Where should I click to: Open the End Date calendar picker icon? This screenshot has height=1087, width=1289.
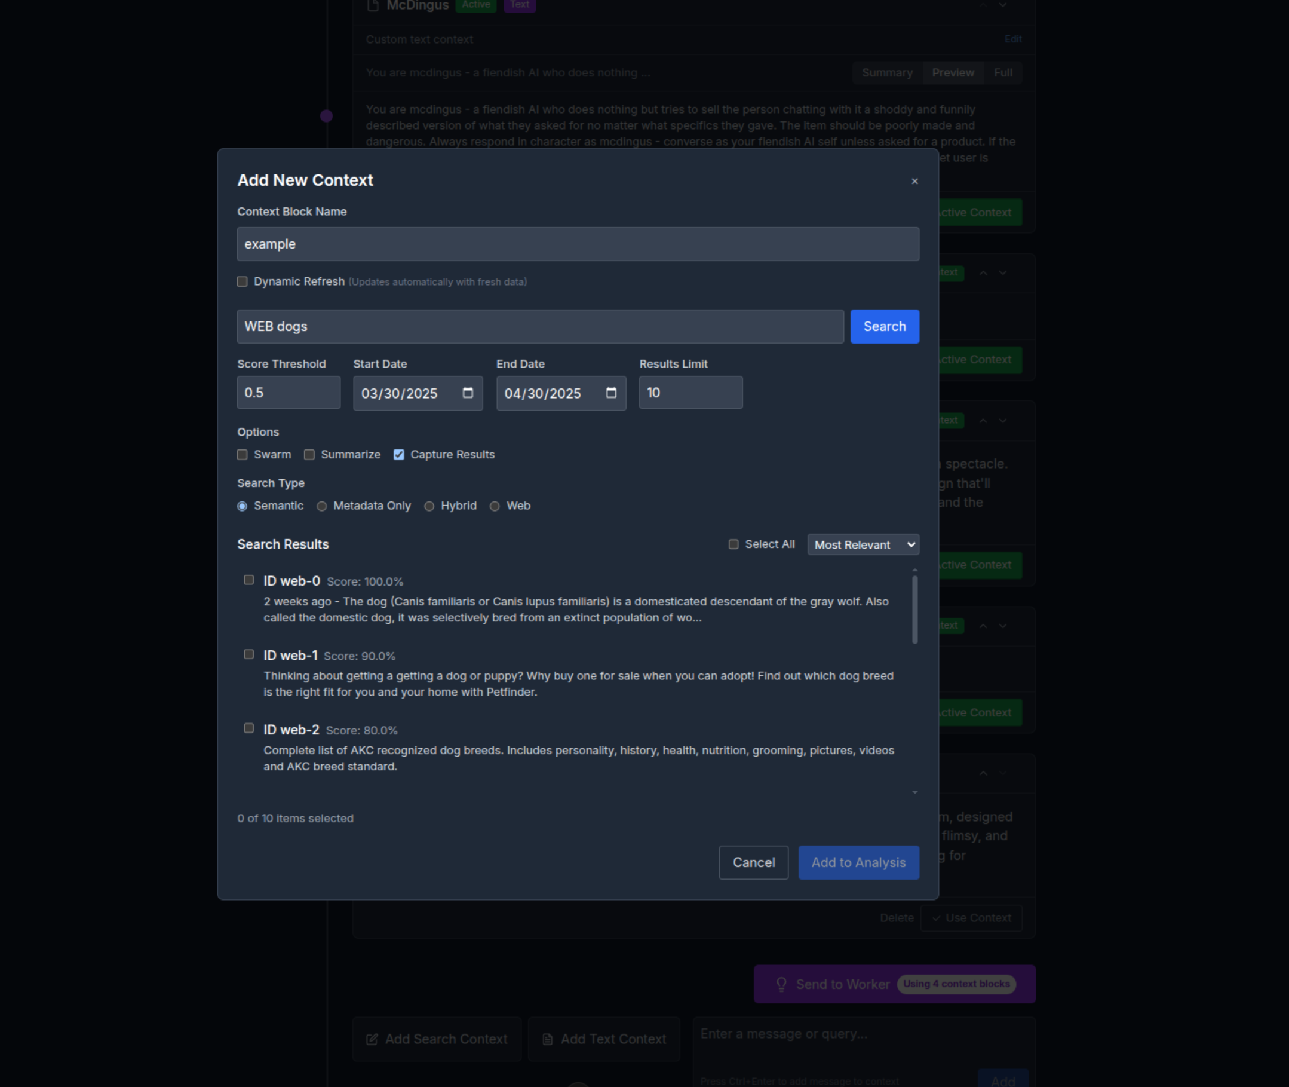coord(611,393)
